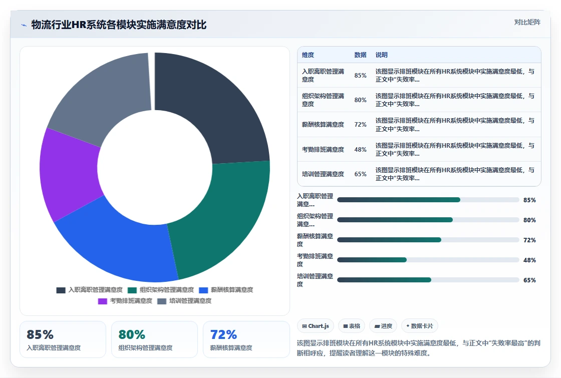
Task: Click the 进度 tag icon
Action: click(x=377, y=326)
